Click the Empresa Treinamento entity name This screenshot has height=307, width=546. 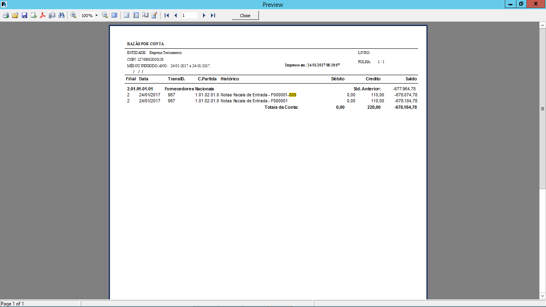(x=165, y=53)
